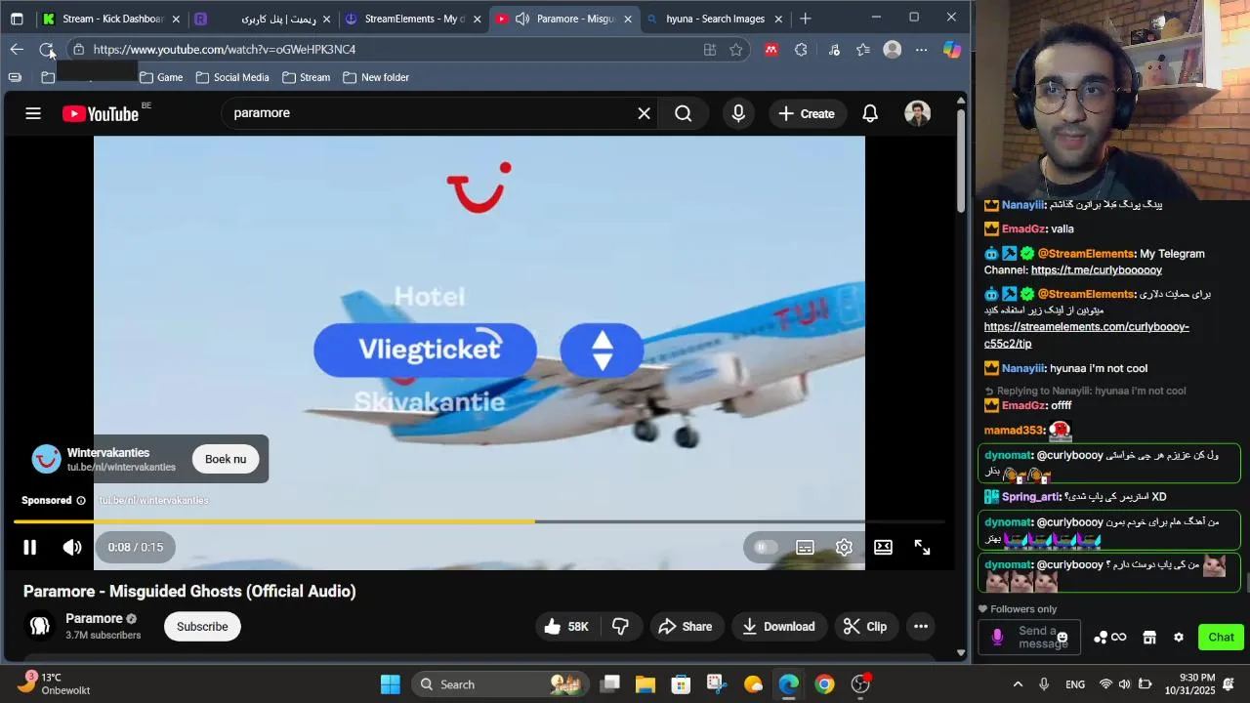Click the Boek nu ad button
This screenshot has height=703, width=1250.
tap(226, 459)
